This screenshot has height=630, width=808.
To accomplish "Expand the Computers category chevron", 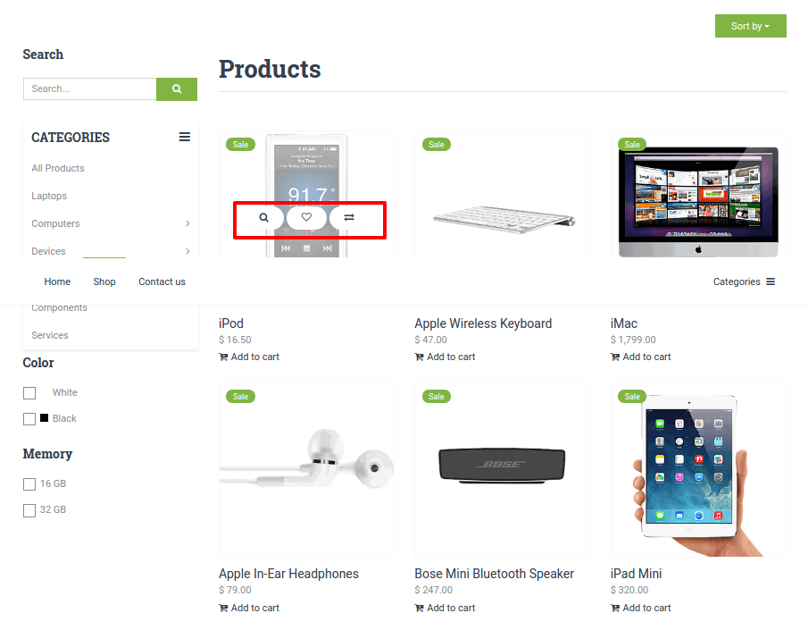I will pos(187,223).
